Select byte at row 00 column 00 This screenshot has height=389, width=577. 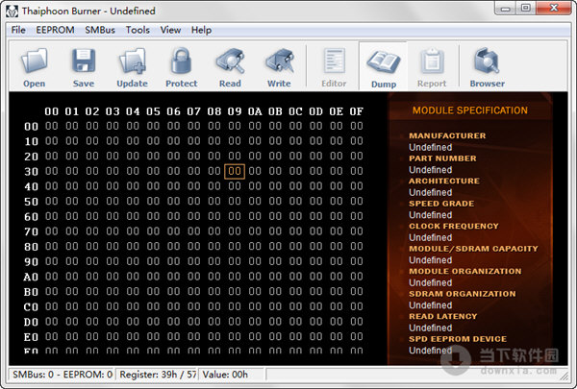coord(52,126)
